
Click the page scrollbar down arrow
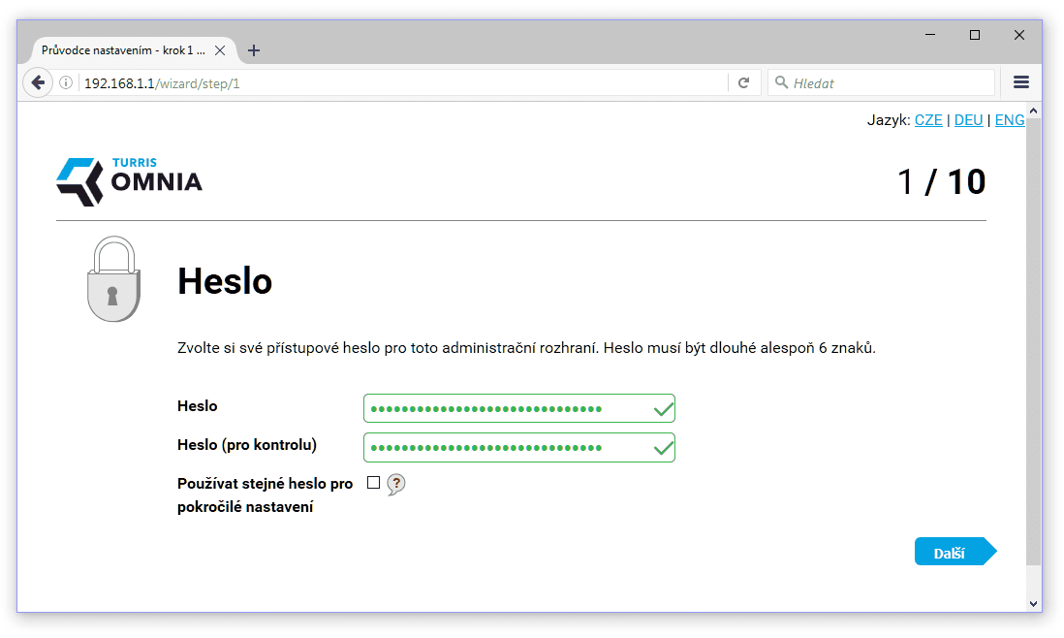(1033, 603)
